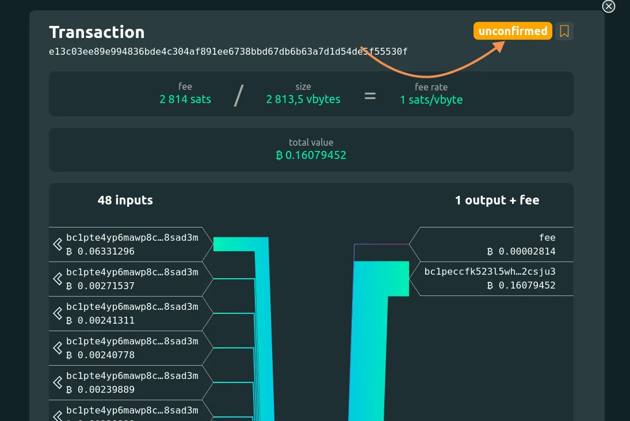Open input address above ₿ 0.00271537
This screenshot has width=630, height=421.
click(132, 272)
